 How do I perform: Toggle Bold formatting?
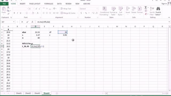[14, 13]
